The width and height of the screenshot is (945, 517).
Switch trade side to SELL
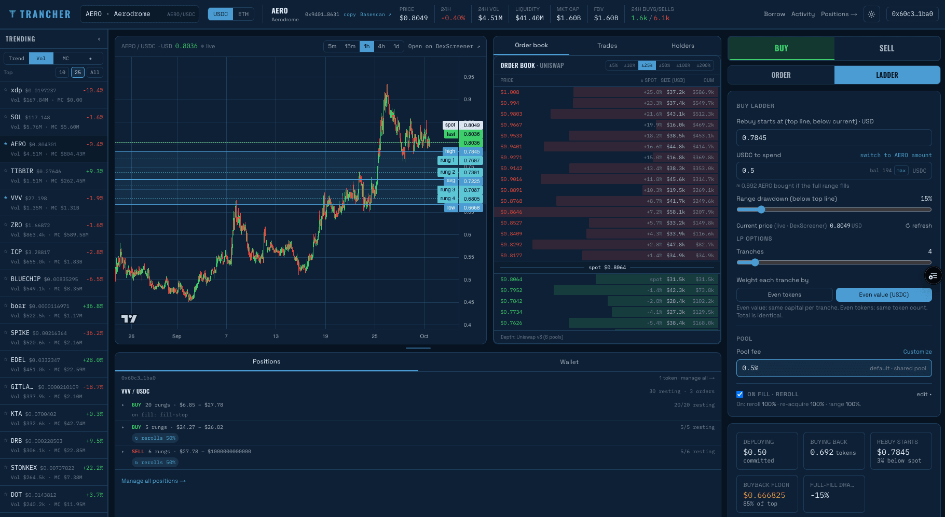(887, 48)
